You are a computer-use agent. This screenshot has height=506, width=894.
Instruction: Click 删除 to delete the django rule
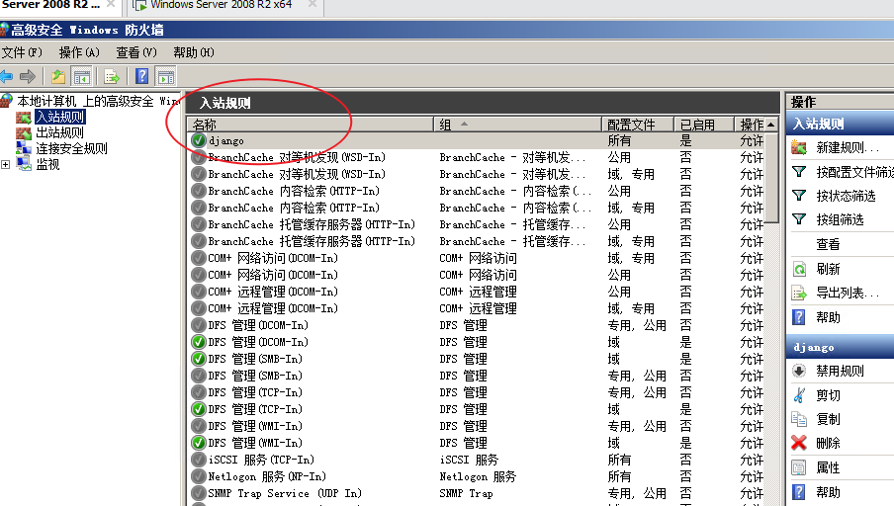(828, 444)
